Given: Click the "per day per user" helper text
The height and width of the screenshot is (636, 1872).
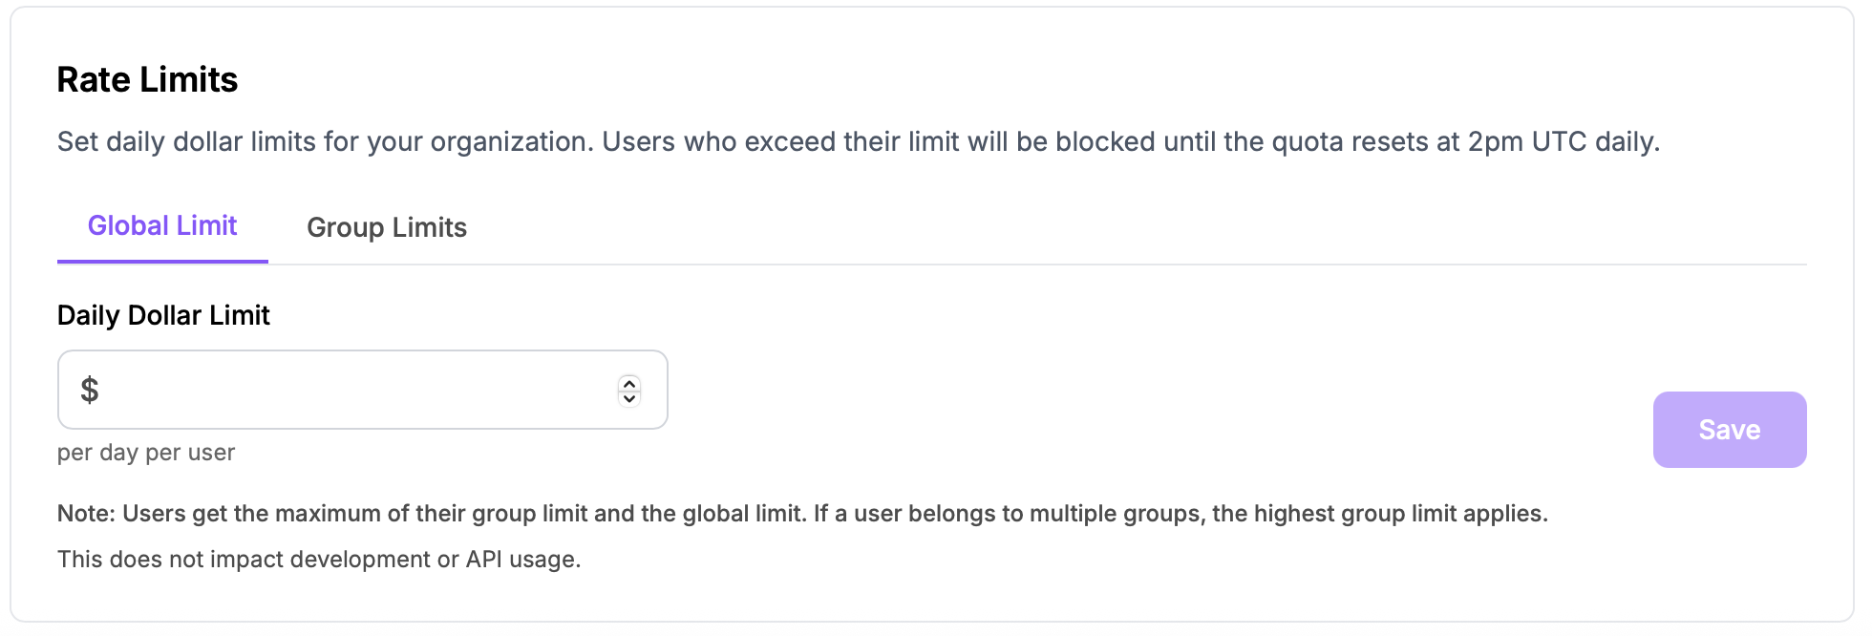Looking at the screenshot, I should click(146, 453).
